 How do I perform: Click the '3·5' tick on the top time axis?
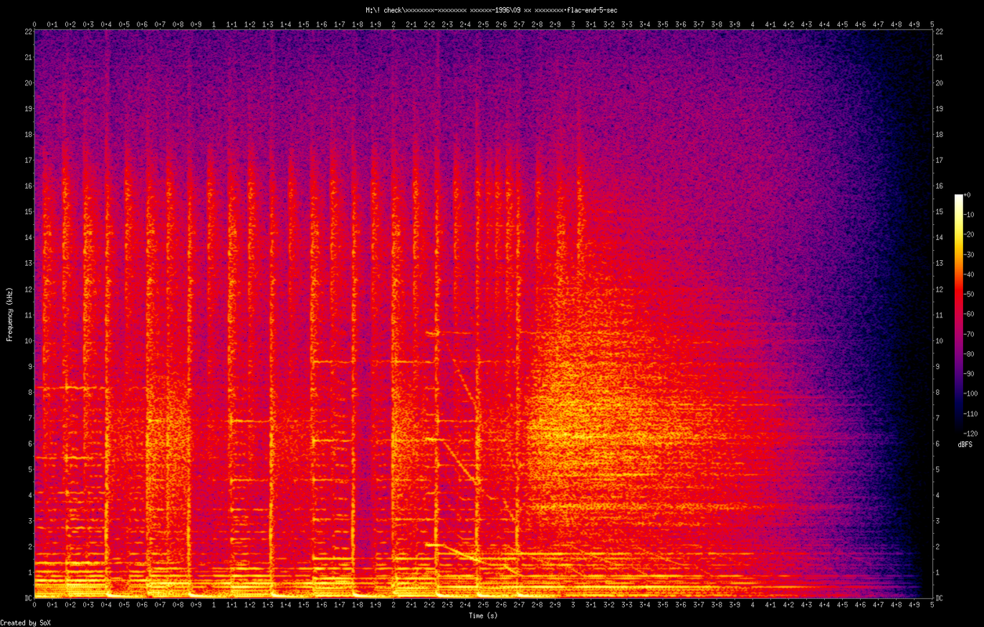tap(663, 24)
